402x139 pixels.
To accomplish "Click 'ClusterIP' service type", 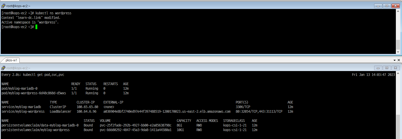I will (58, 107).
